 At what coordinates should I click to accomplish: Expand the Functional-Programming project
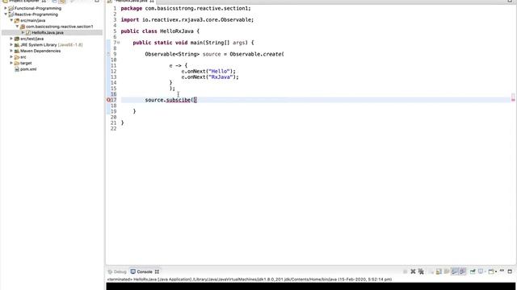[6, 8]
